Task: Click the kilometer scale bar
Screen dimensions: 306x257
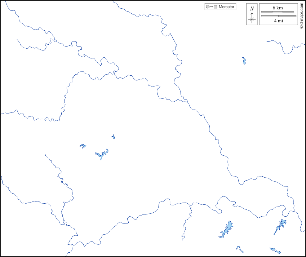Action: (278, 12)
